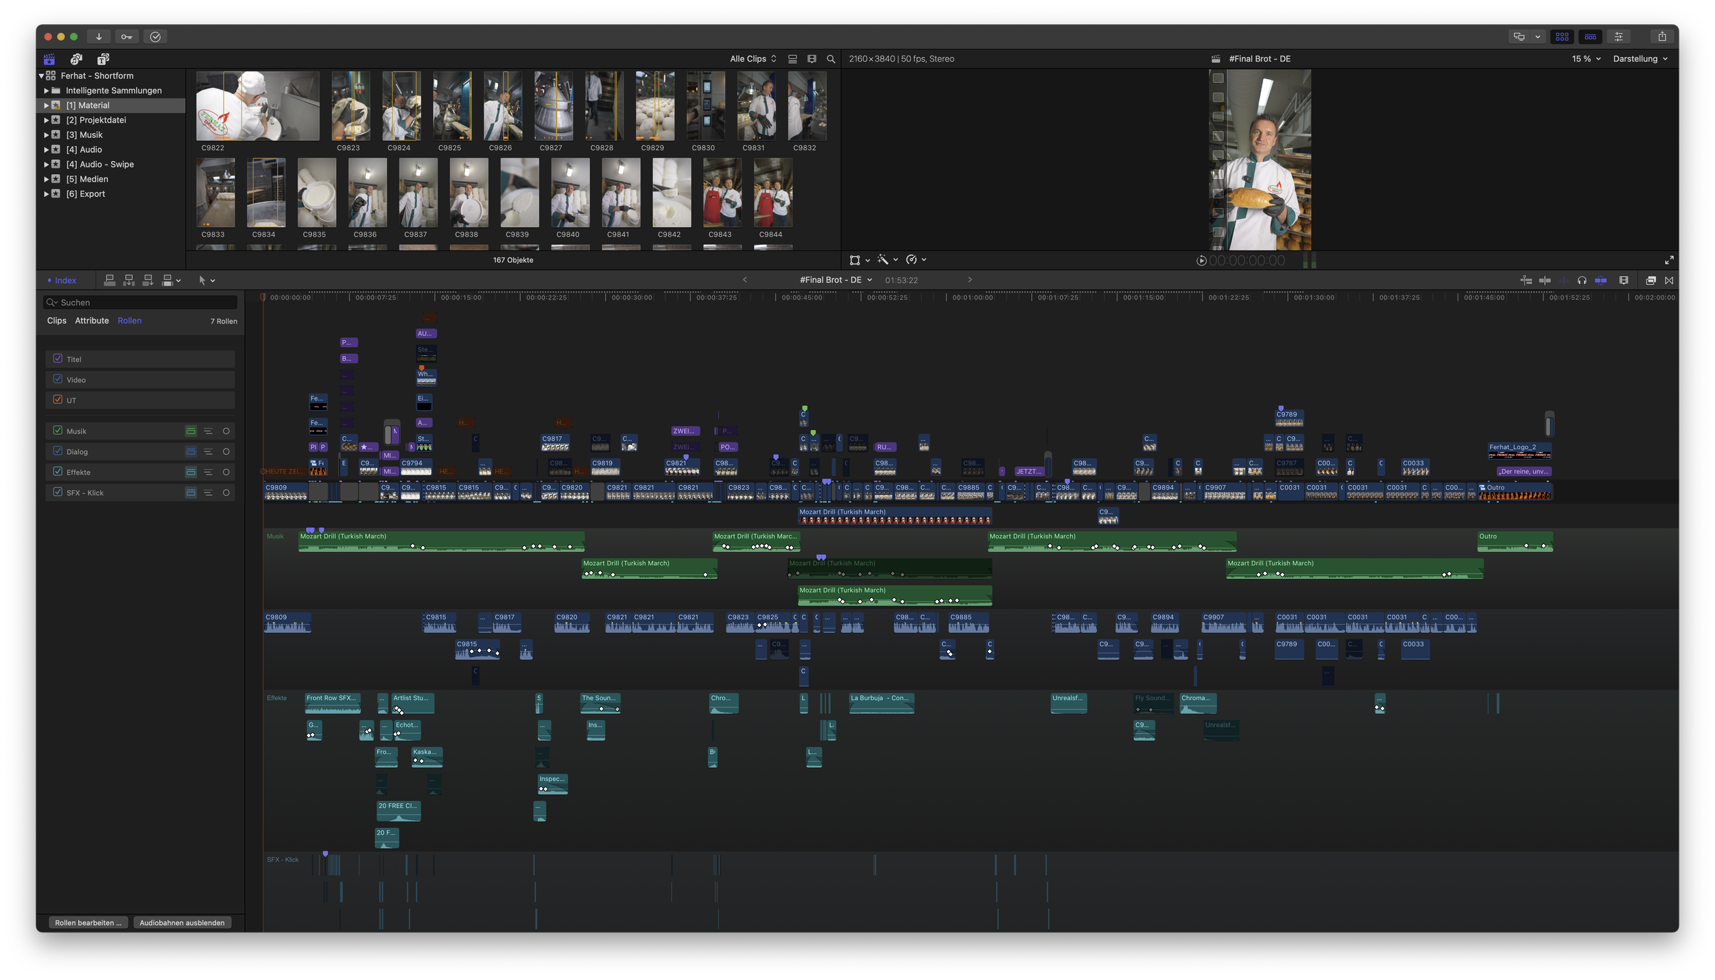Connect selected clip to primary storyline
The width and height of the screenshot is (1715, 980).
tap(110, 280)
